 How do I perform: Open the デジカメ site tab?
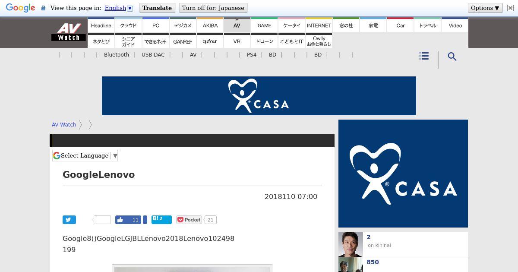pos(183,25)
